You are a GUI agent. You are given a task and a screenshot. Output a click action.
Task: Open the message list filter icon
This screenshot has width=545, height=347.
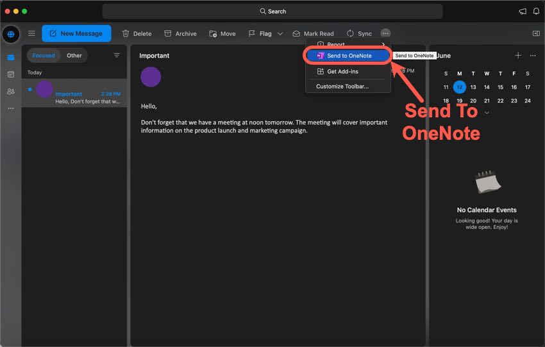(117, 55)
